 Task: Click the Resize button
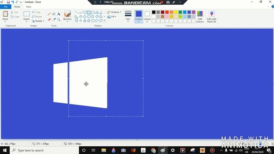(37, 17)
